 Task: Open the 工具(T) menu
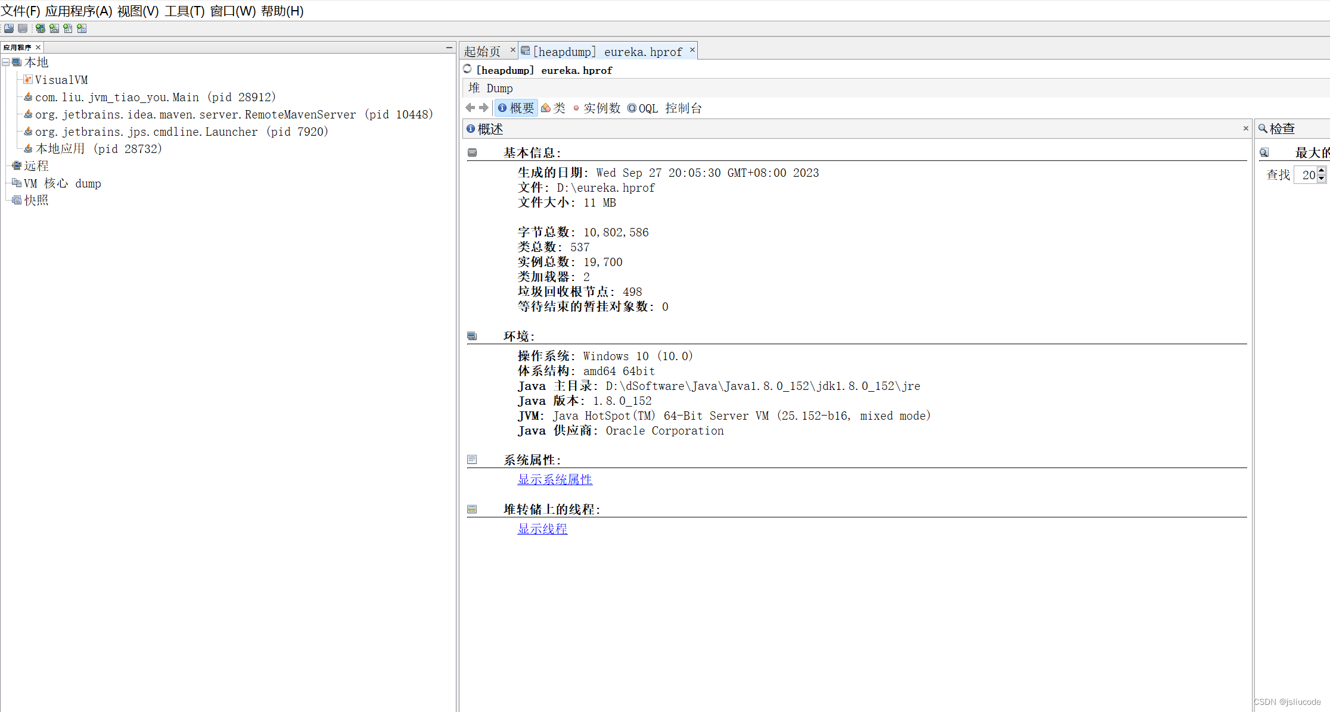185,11
